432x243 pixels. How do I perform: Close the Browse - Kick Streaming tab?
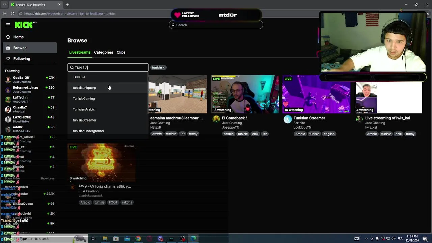59,5
